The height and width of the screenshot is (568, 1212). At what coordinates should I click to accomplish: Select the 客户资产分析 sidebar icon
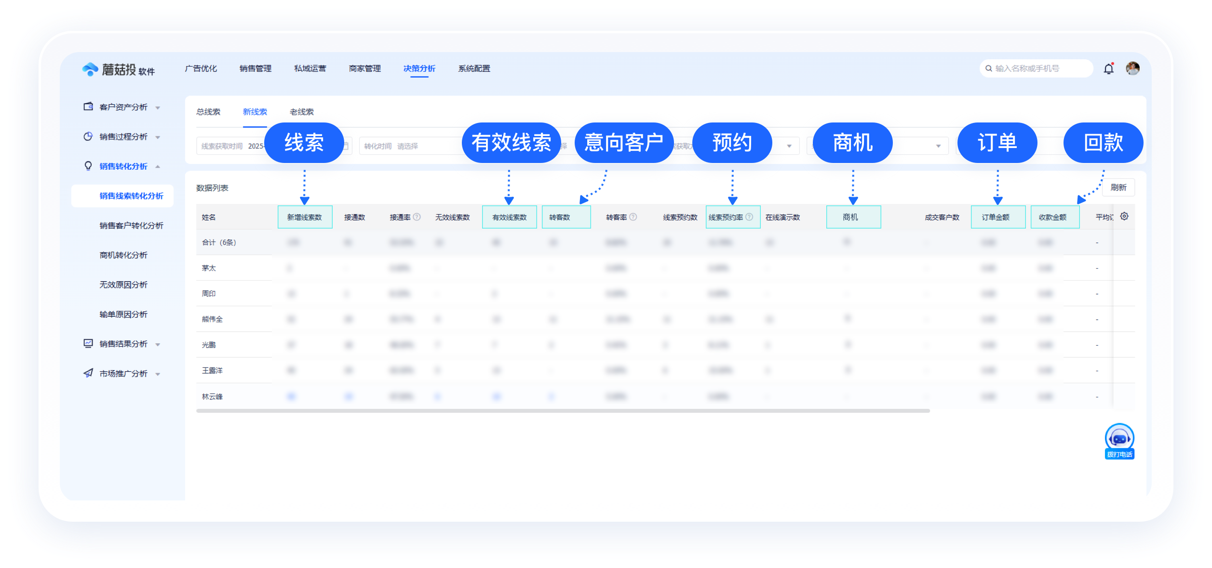87,107
